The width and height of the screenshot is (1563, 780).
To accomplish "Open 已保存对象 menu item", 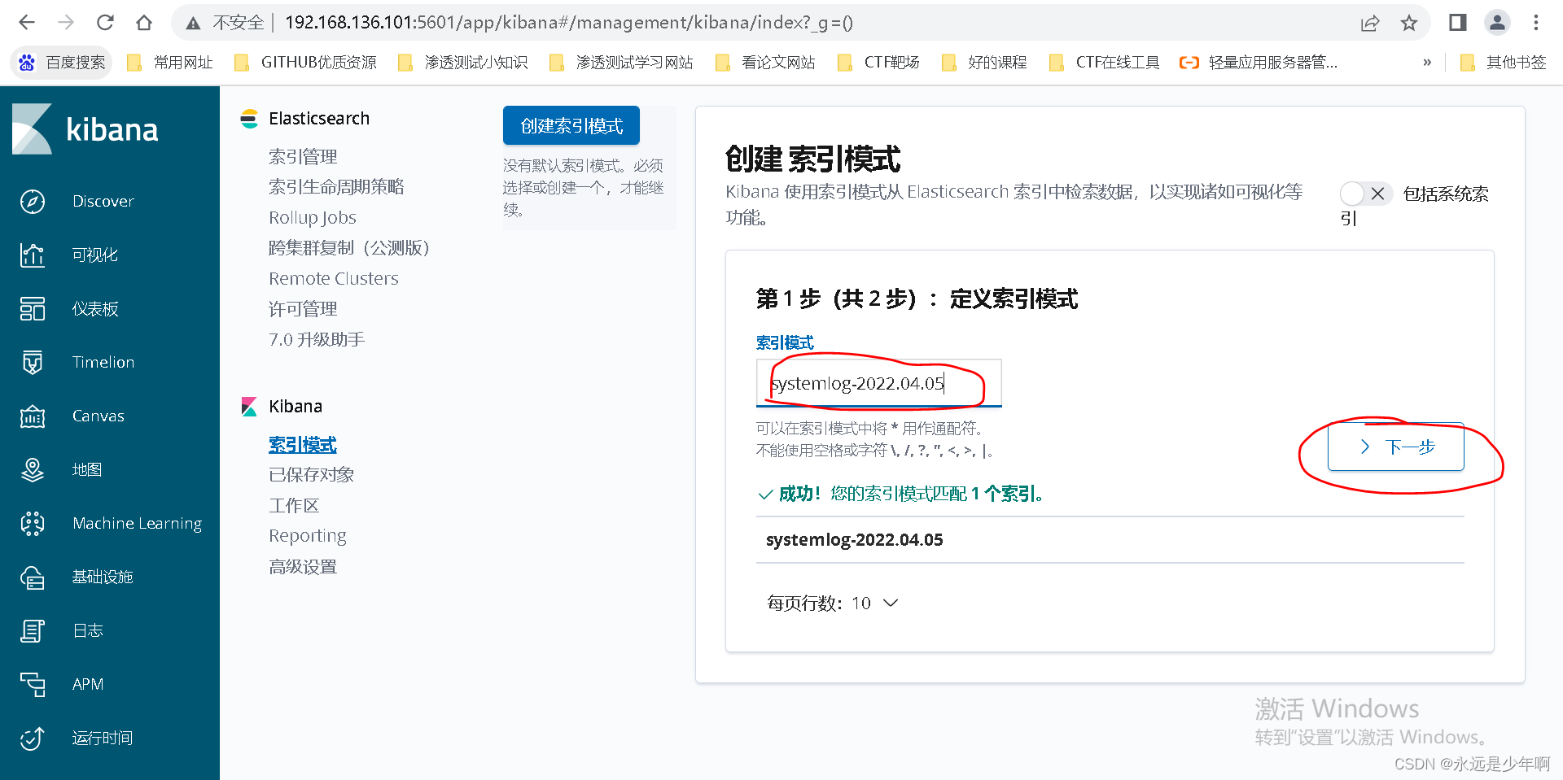I will pyautogui.click(x=312, y=475).
